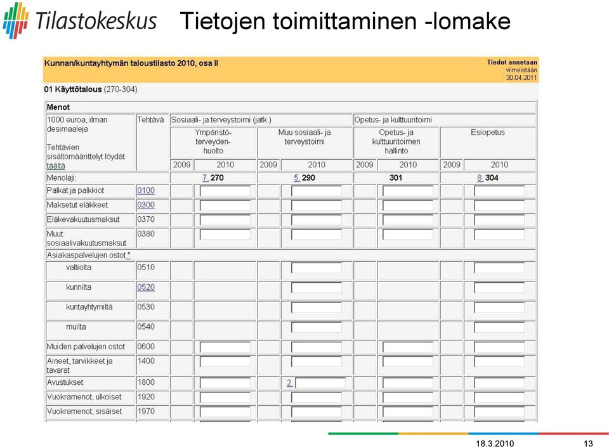Click the code text "1800"
Image resolution: width=609 pixels, height=447 pixels.
pyautogui.click(x=146, y=382)
